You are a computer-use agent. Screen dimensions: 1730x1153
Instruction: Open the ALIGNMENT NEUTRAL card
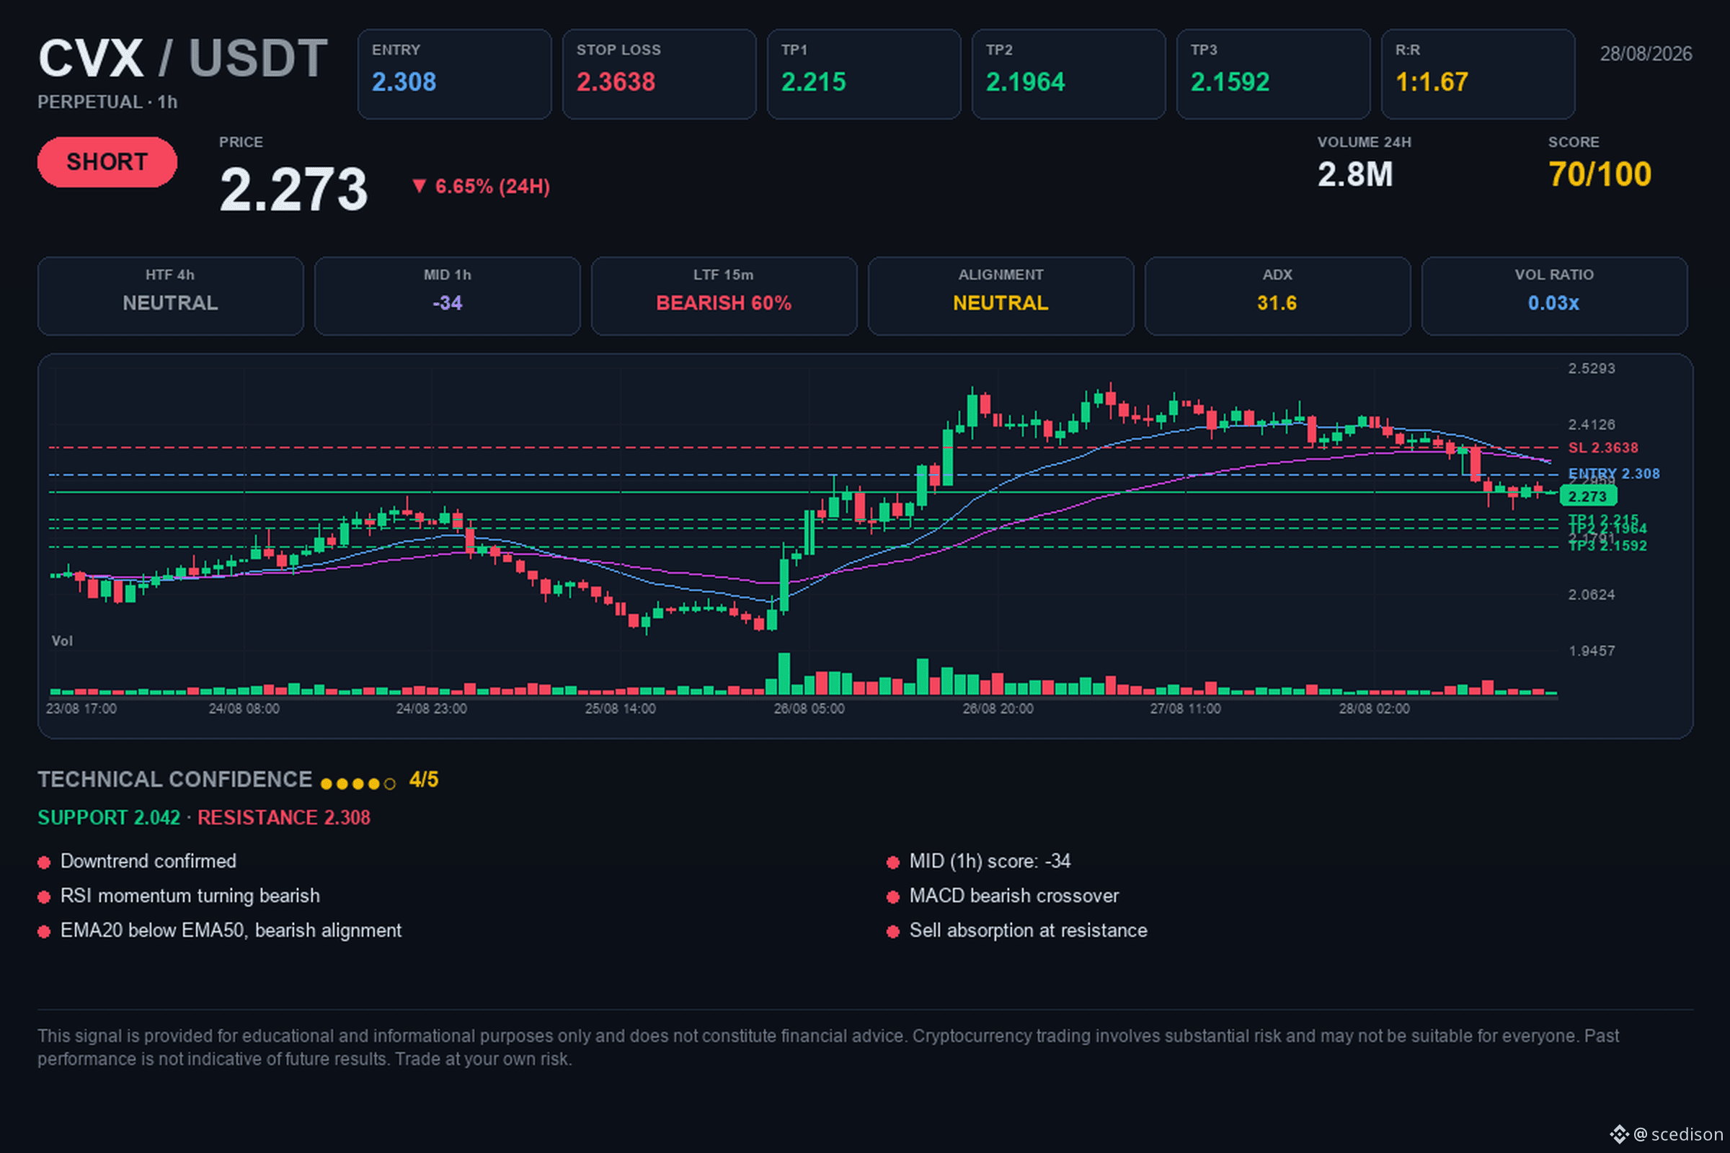click(1001, 296)
